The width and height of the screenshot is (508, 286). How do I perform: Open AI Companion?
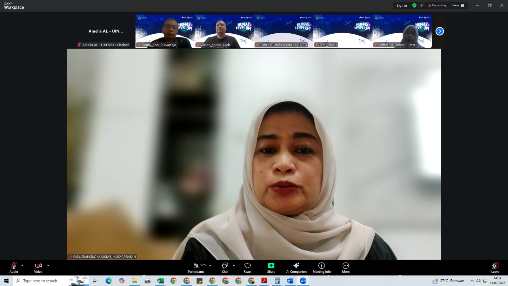point(296,268)
